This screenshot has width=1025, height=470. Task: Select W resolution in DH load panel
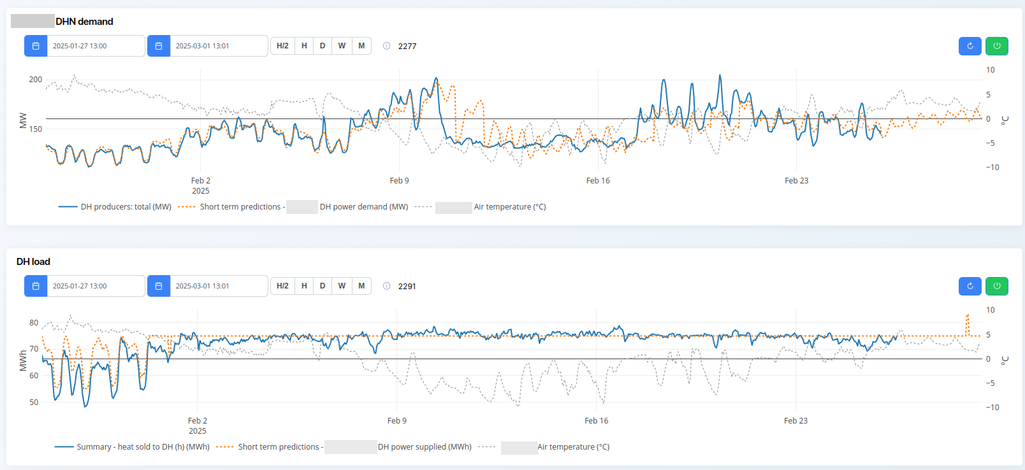click(342, 286)
